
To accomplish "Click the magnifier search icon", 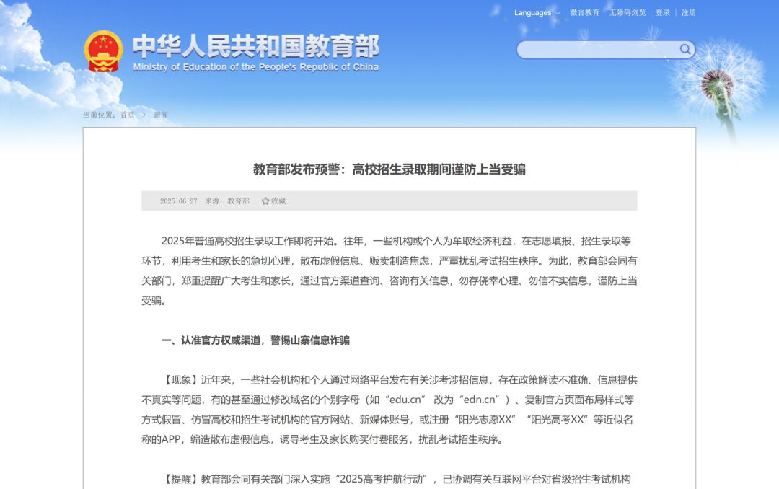I will pyautogui.click(x=685, y=49).
